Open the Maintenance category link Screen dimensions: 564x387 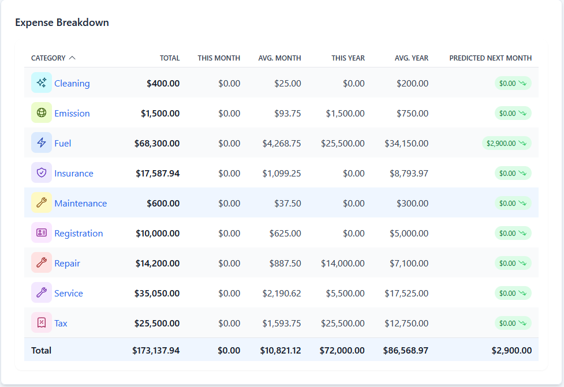[80, 203]
